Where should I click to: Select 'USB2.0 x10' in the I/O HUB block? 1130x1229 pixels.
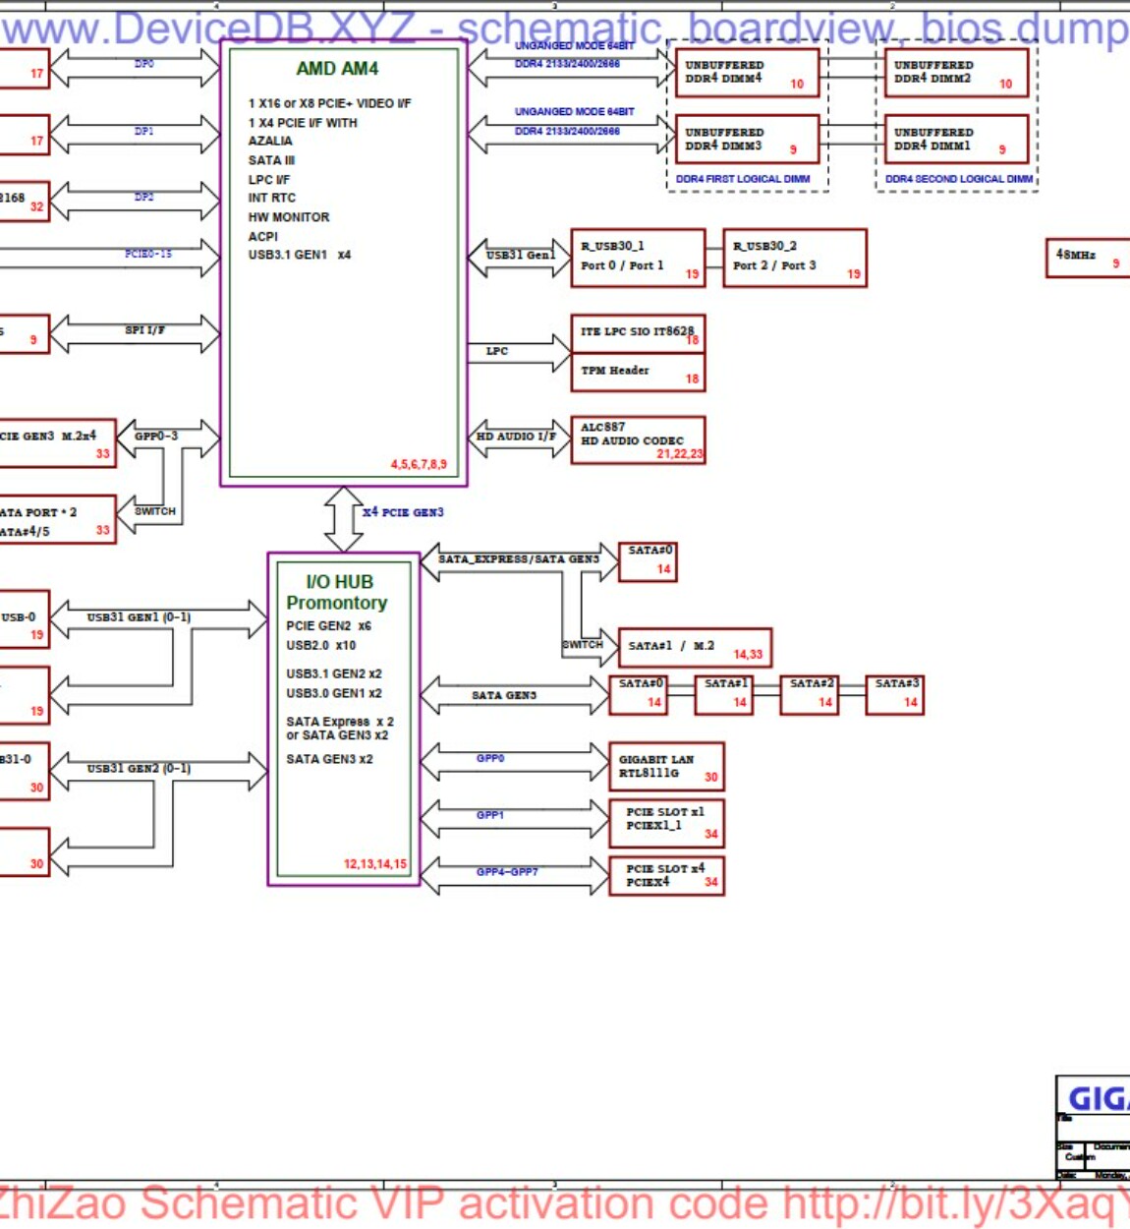[x=321, y=646]
